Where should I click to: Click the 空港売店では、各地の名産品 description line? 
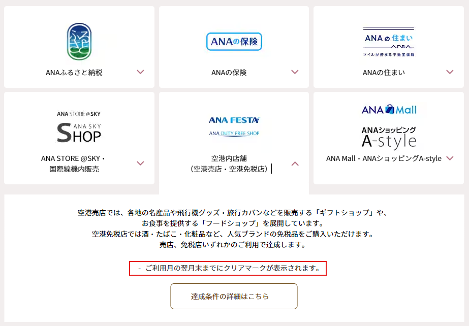point(233,212)
